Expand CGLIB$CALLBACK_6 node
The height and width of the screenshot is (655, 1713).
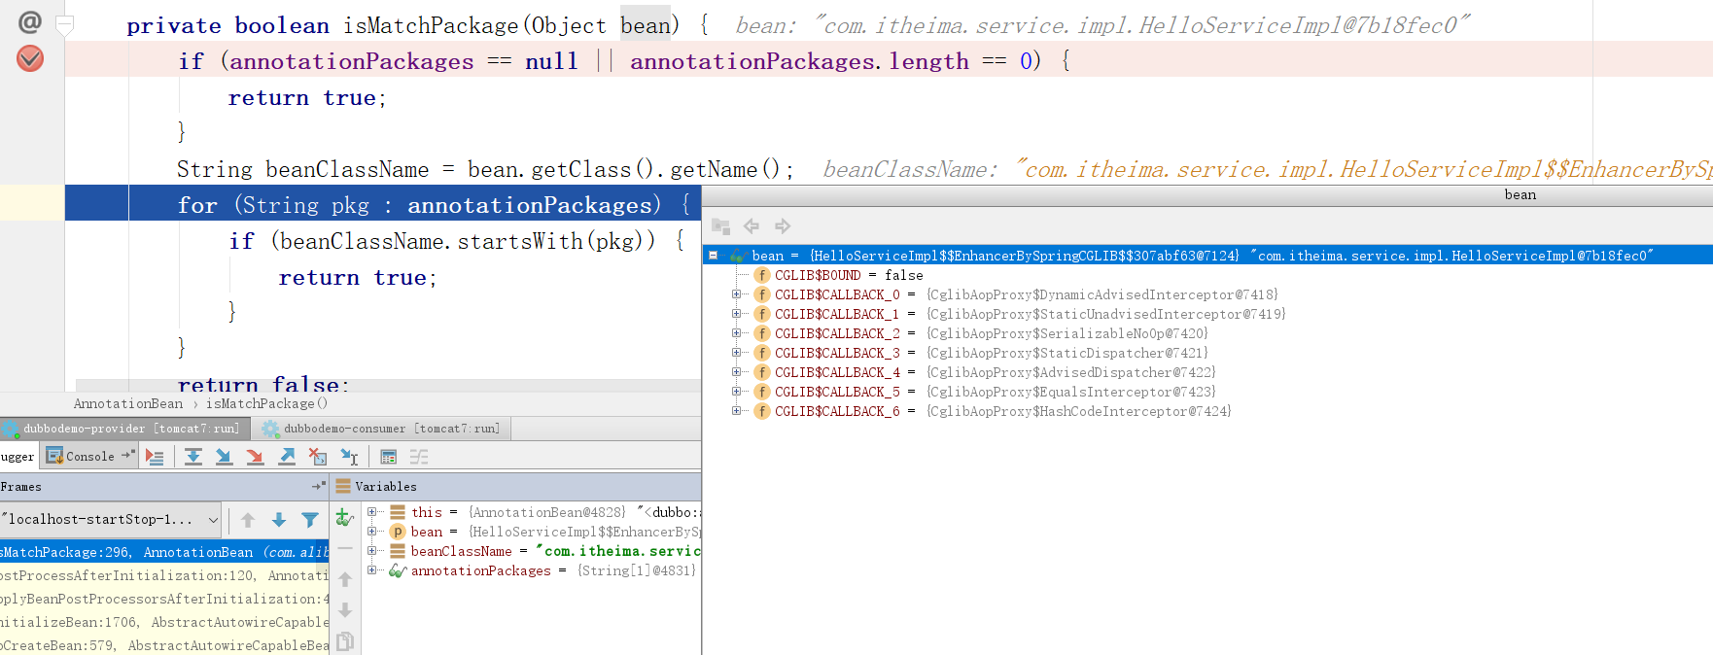tap(736, 411)
